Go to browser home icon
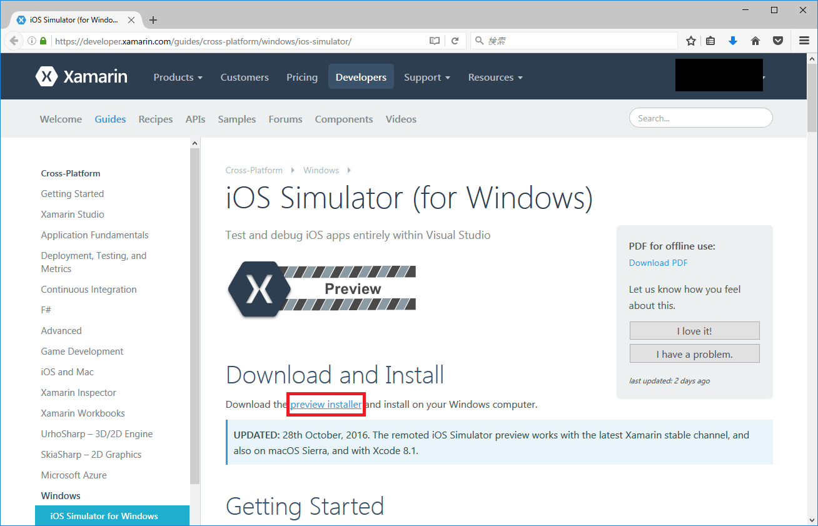The width and height of the screenshot is (818, 526). [755, 41]
